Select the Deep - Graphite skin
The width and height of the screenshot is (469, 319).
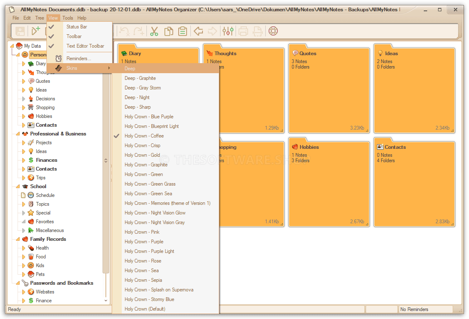[x=166, y=78]
